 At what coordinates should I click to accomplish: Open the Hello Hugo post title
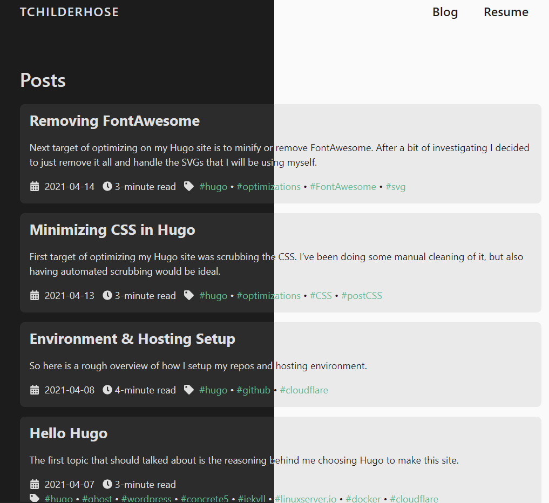(69, 433)
